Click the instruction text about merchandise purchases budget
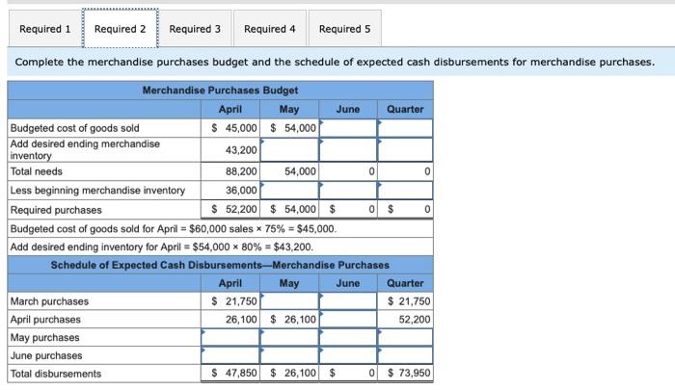The width and height of the screenshot is (675, 390). (x=335, y=62)
